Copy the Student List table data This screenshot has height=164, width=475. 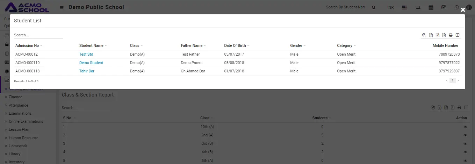[x=424, y=35]
